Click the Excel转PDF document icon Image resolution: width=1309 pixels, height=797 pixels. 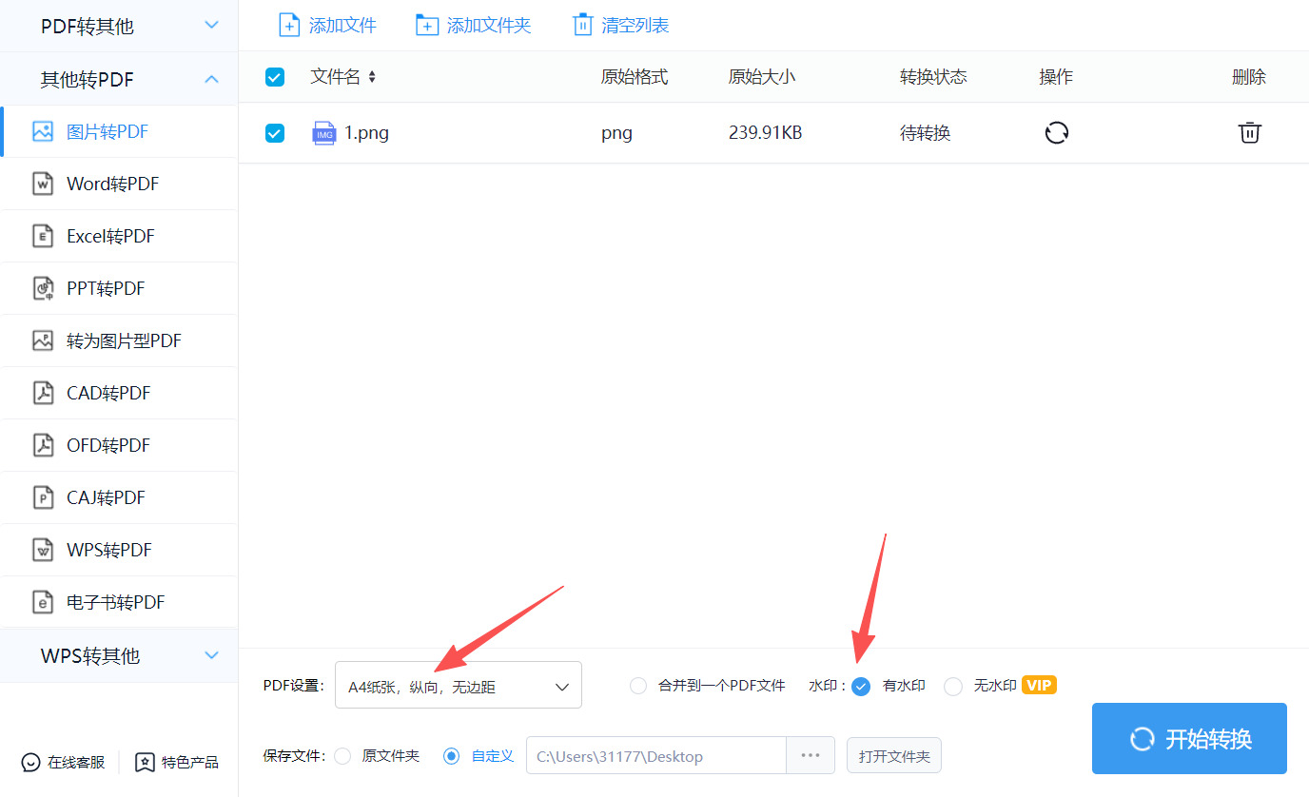43,236
